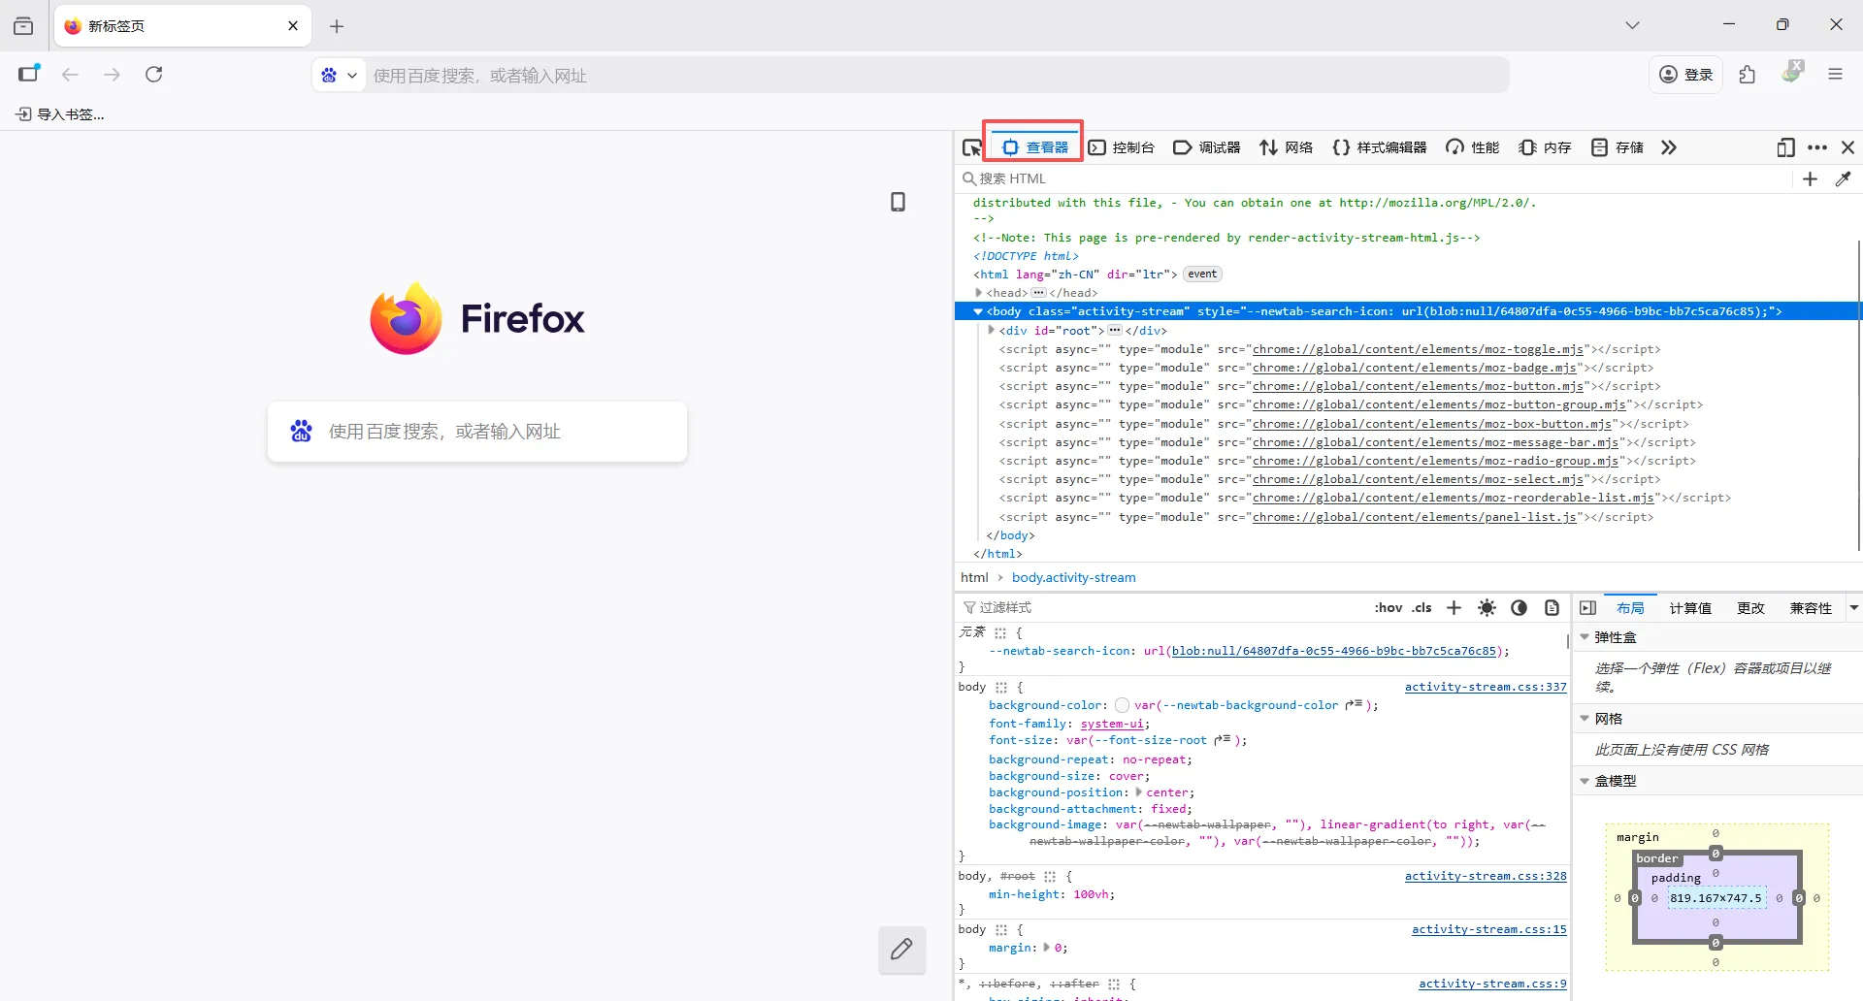Click the ellipsis badge inside div#root

[x=1115, y=331]
